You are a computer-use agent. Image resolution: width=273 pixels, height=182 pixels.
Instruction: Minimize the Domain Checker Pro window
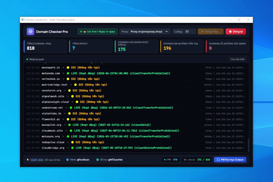tap(230, 20)
